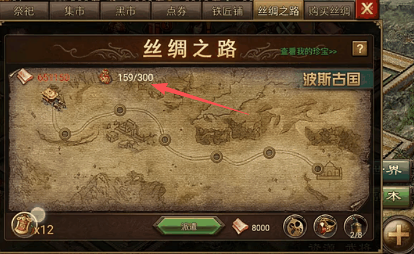
Task: Open the question mark help icon
Action: 360,49
